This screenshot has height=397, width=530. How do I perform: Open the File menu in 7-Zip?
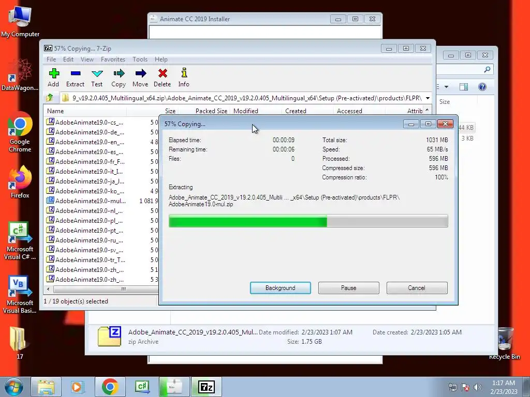click(x=51, y=59)
